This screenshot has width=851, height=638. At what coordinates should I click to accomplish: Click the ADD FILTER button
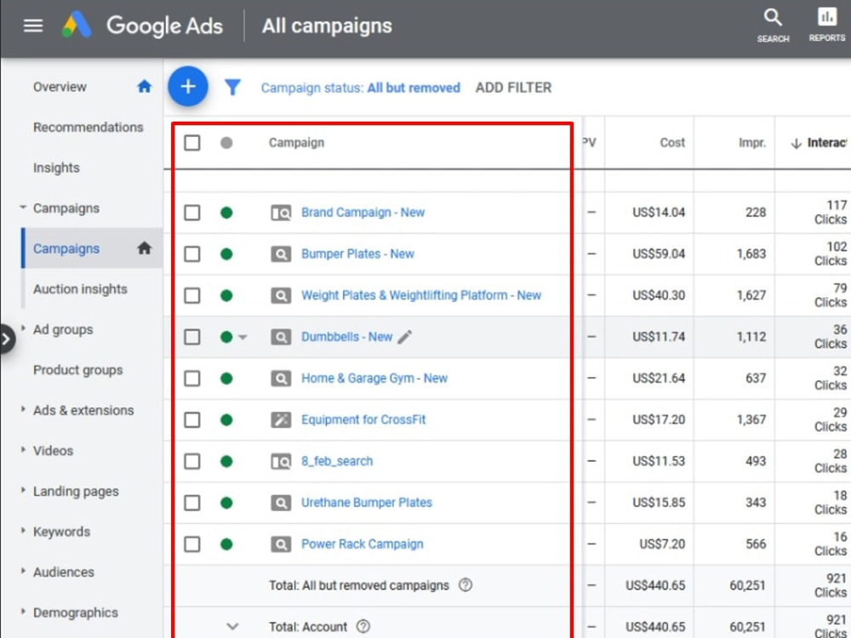click(513, 88)
